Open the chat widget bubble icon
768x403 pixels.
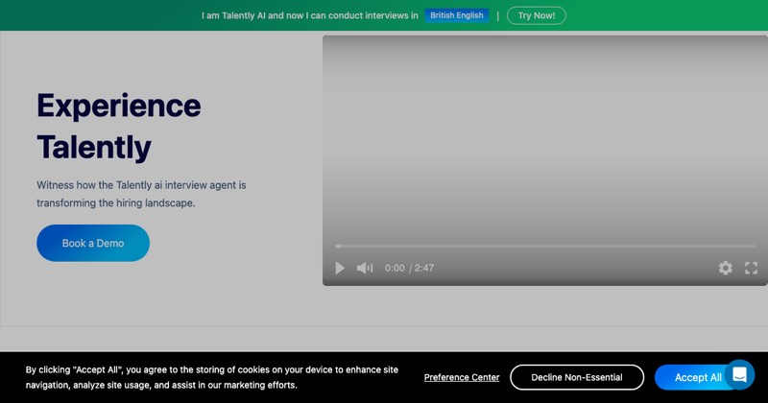tap(739, 375)
